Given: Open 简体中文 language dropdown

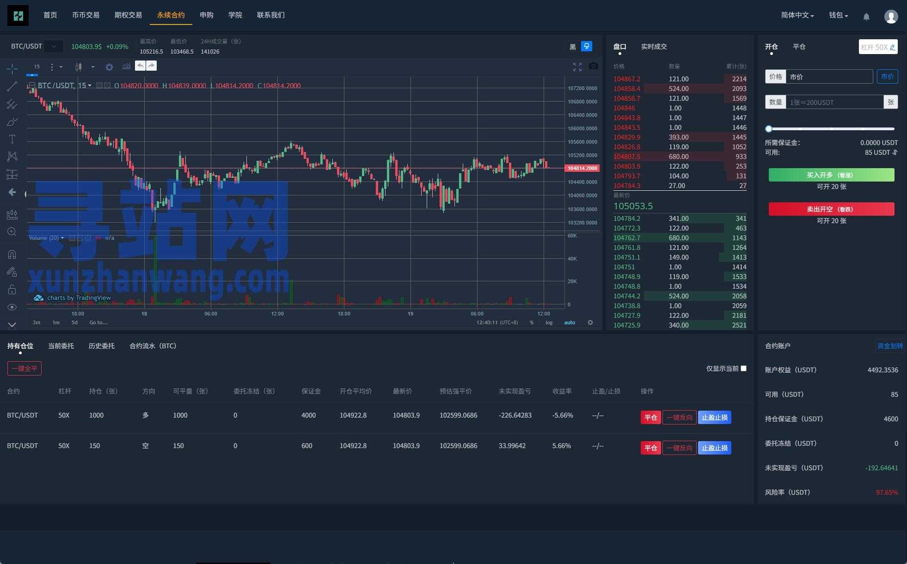Looking at the screenshot, I should [797, 15].
